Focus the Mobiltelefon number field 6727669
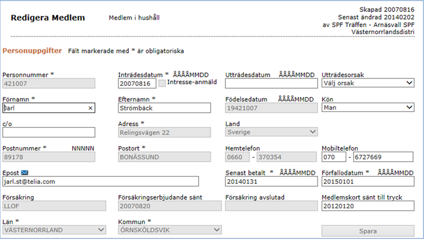The width and height of the screenshot is (424, 239). (383, 157)
